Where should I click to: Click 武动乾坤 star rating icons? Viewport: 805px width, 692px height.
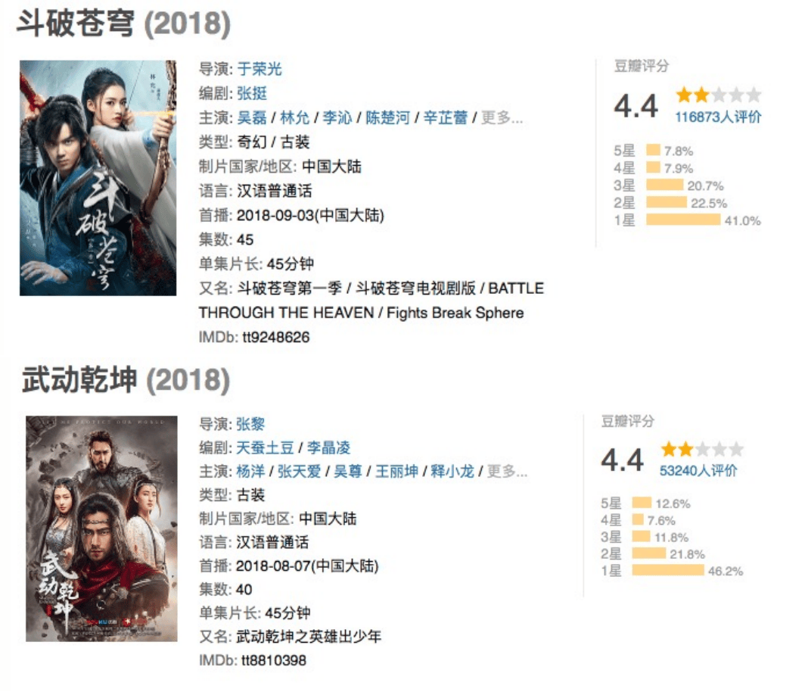tap(701, 450)
